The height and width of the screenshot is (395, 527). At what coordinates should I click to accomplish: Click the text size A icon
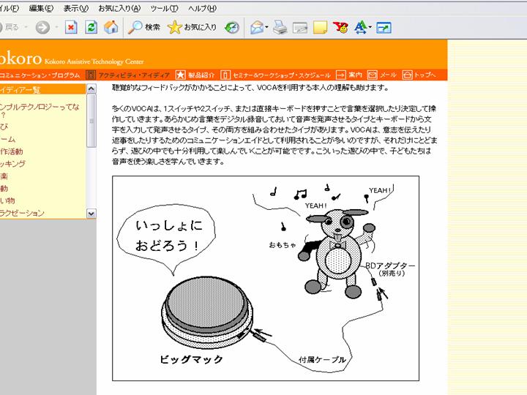(x=361, y=28)
